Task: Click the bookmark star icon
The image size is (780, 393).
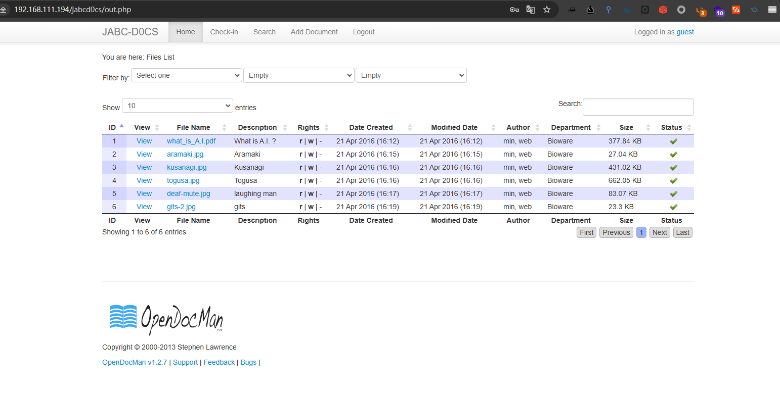Action: tap(547, 10)
